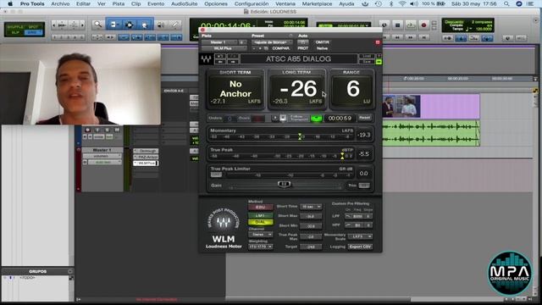Open the Preset ajuste de fábrica dropdown
The height and width of the screenshot is (305, 542).
click(271, 42)
